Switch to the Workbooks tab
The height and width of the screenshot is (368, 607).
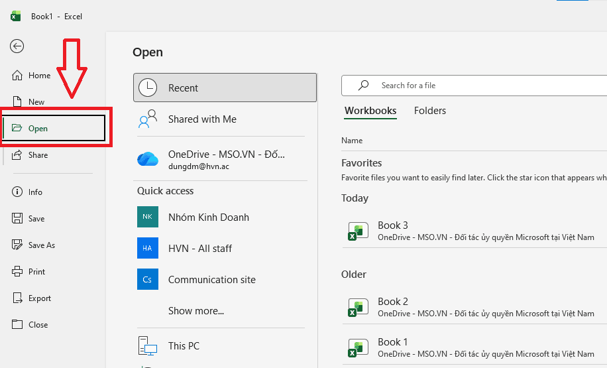[370, 111]
